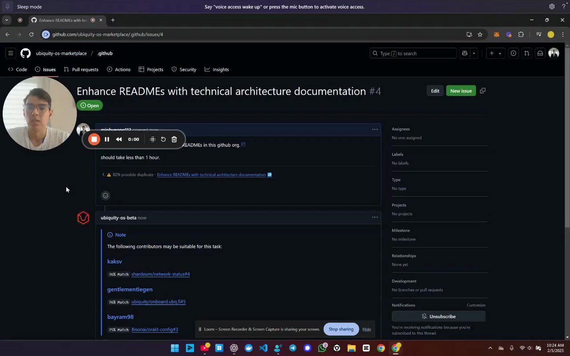
Task: Open the GitHub hamburger navigation menu
Action: [x=11, y=53]
